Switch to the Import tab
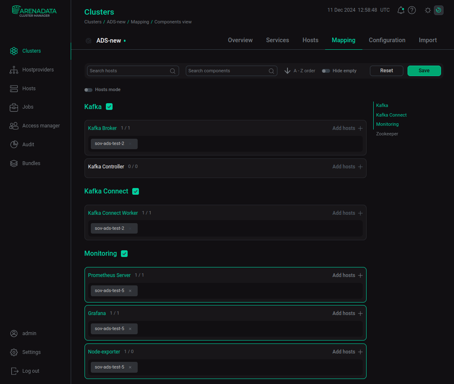The width and height of the screenshot is (454, 384). [x=428, y=40]
